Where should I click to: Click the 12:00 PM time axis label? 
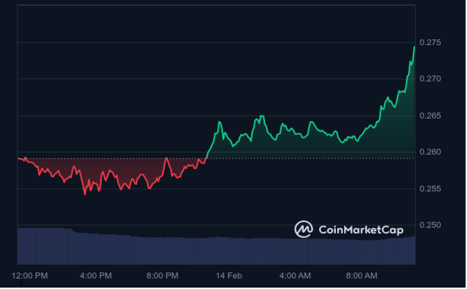coord(30,275)
